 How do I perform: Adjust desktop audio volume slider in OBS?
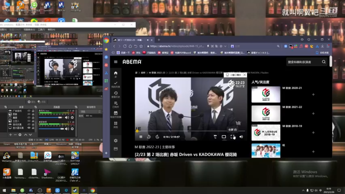[51, 129]
